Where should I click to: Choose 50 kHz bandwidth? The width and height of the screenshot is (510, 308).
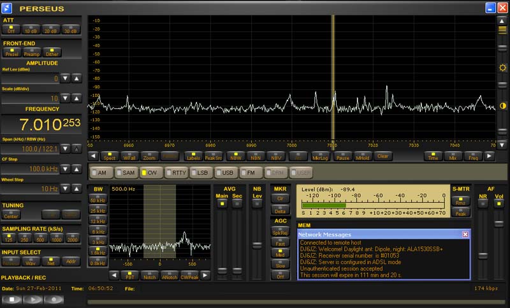coord(98,199)
